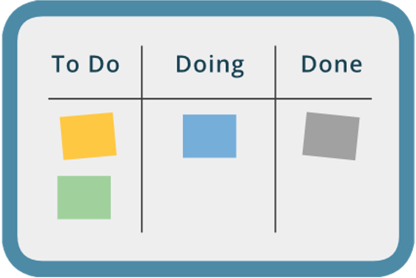Click the word "To" in the first heading
Screen dimensions: 416x278
point(65,64)
